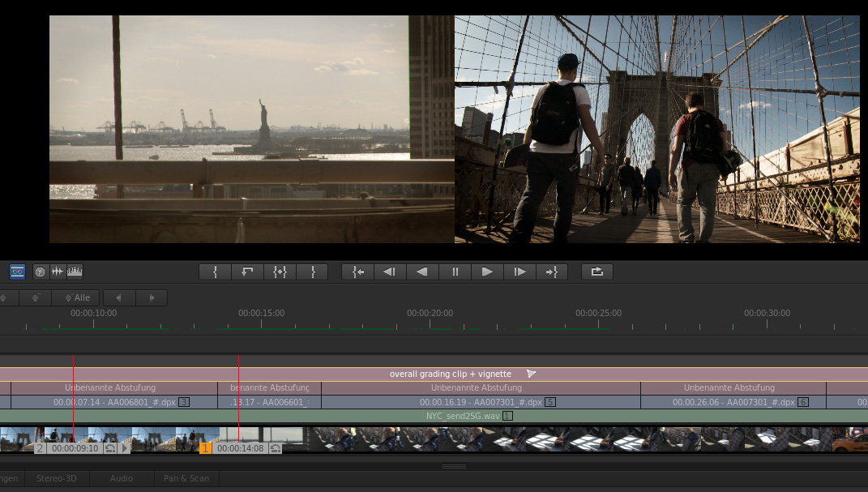Image resolution: width=868 pixels, height=492 pixels.
Task: Open the Audio tab
Action: click(x=122, y=478)
